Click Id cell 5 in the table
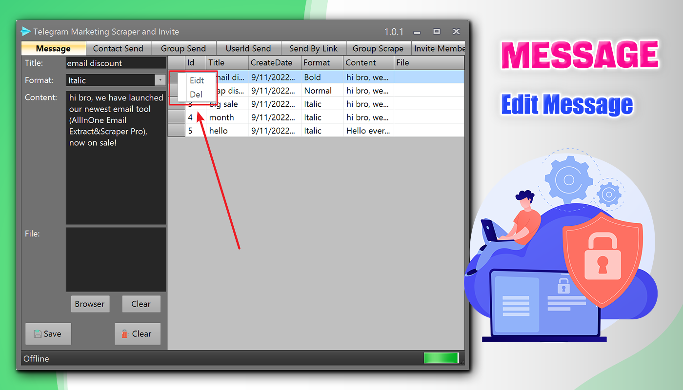 [x=196, y=130]
